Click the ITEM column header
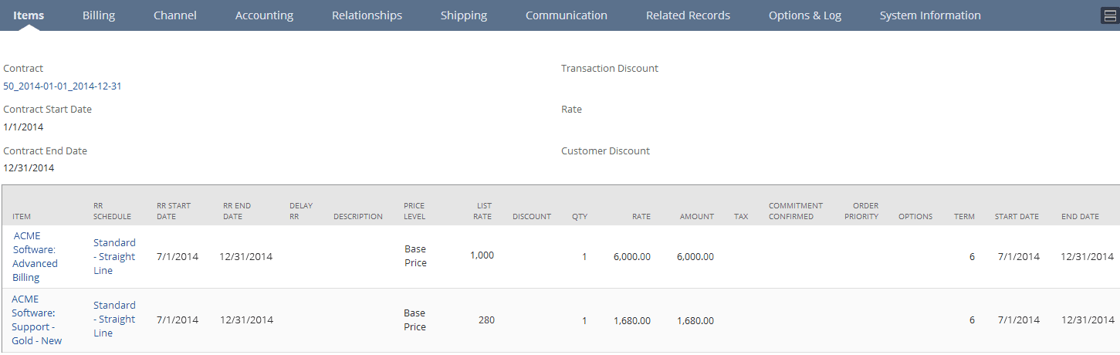The image size is (1120, 355). (x=22, y=217)
